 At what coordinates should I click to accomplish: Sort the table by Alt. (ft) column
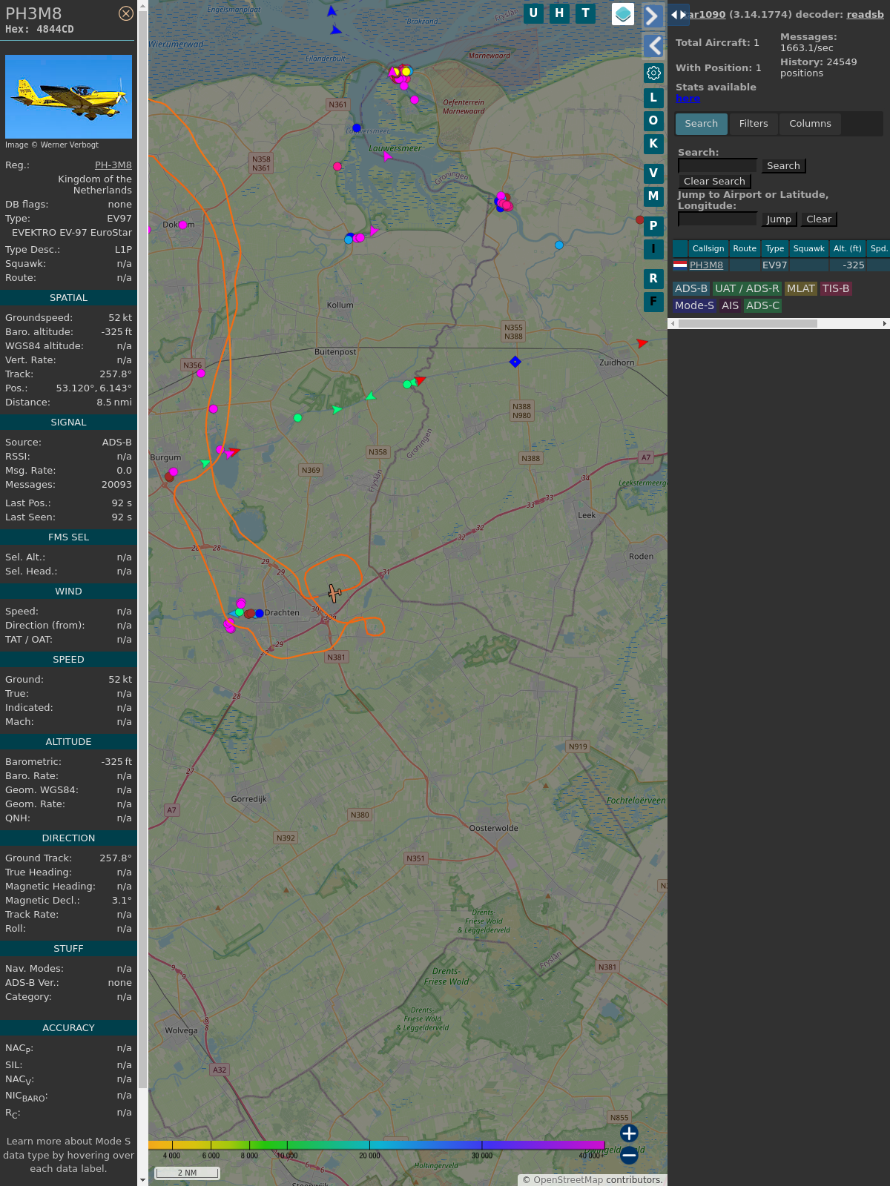pyautogui.click(x=847, y=249)
